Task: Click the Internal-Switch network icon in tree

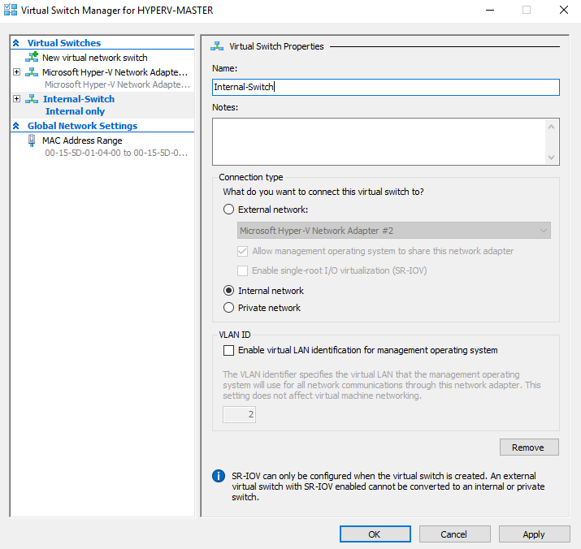Action: coord(32,99)
